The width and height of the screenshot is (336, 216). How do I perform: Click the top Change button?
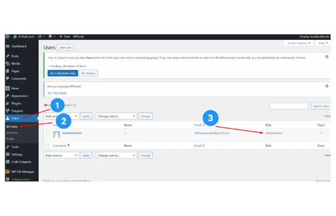click(145, 116)
